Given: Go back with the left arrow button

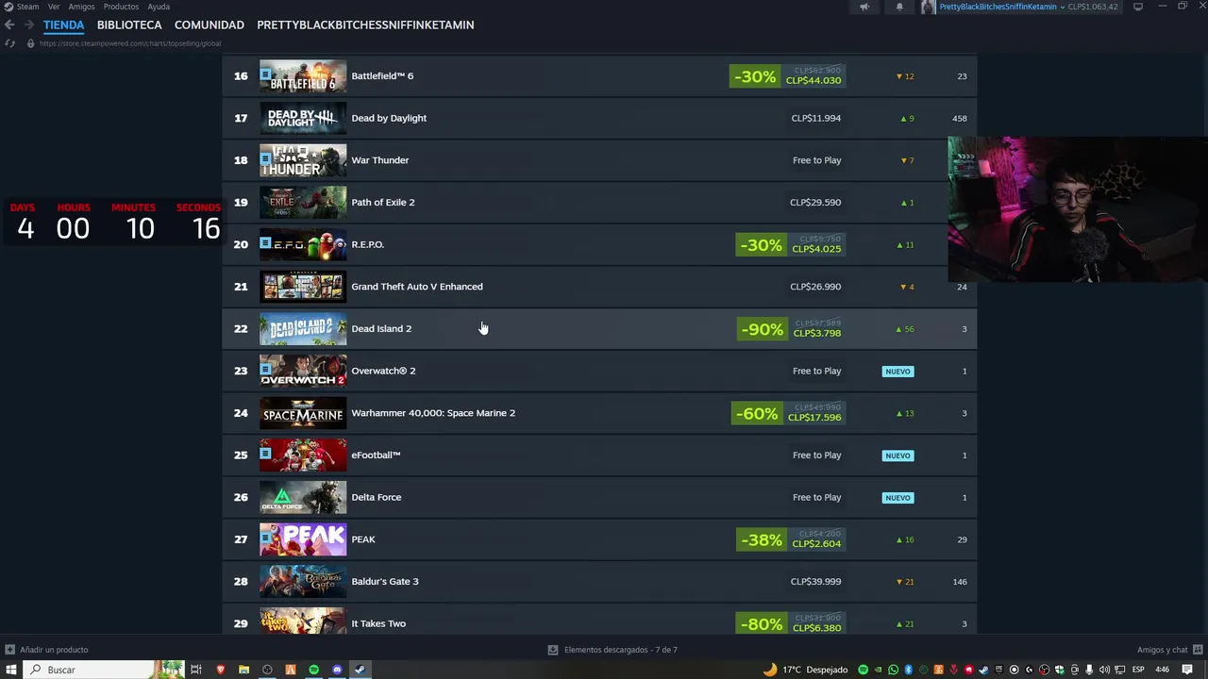Looking at the screenshot, I should point(9,25).
